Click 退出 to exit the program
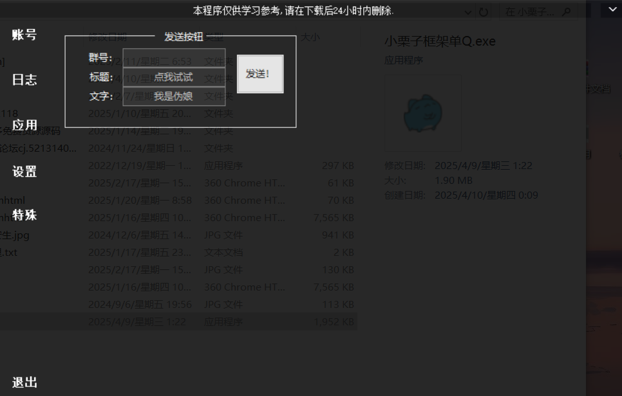Screen dimensions: 622x396 24,382
